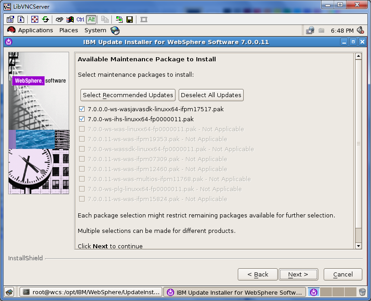
Task: Click the scroll down arrow in package panel
Action: coord(358,246)
